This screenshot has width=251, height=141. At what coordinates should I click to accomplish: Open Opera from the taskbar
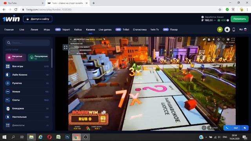pyautogui.click(x=49, y=137)
